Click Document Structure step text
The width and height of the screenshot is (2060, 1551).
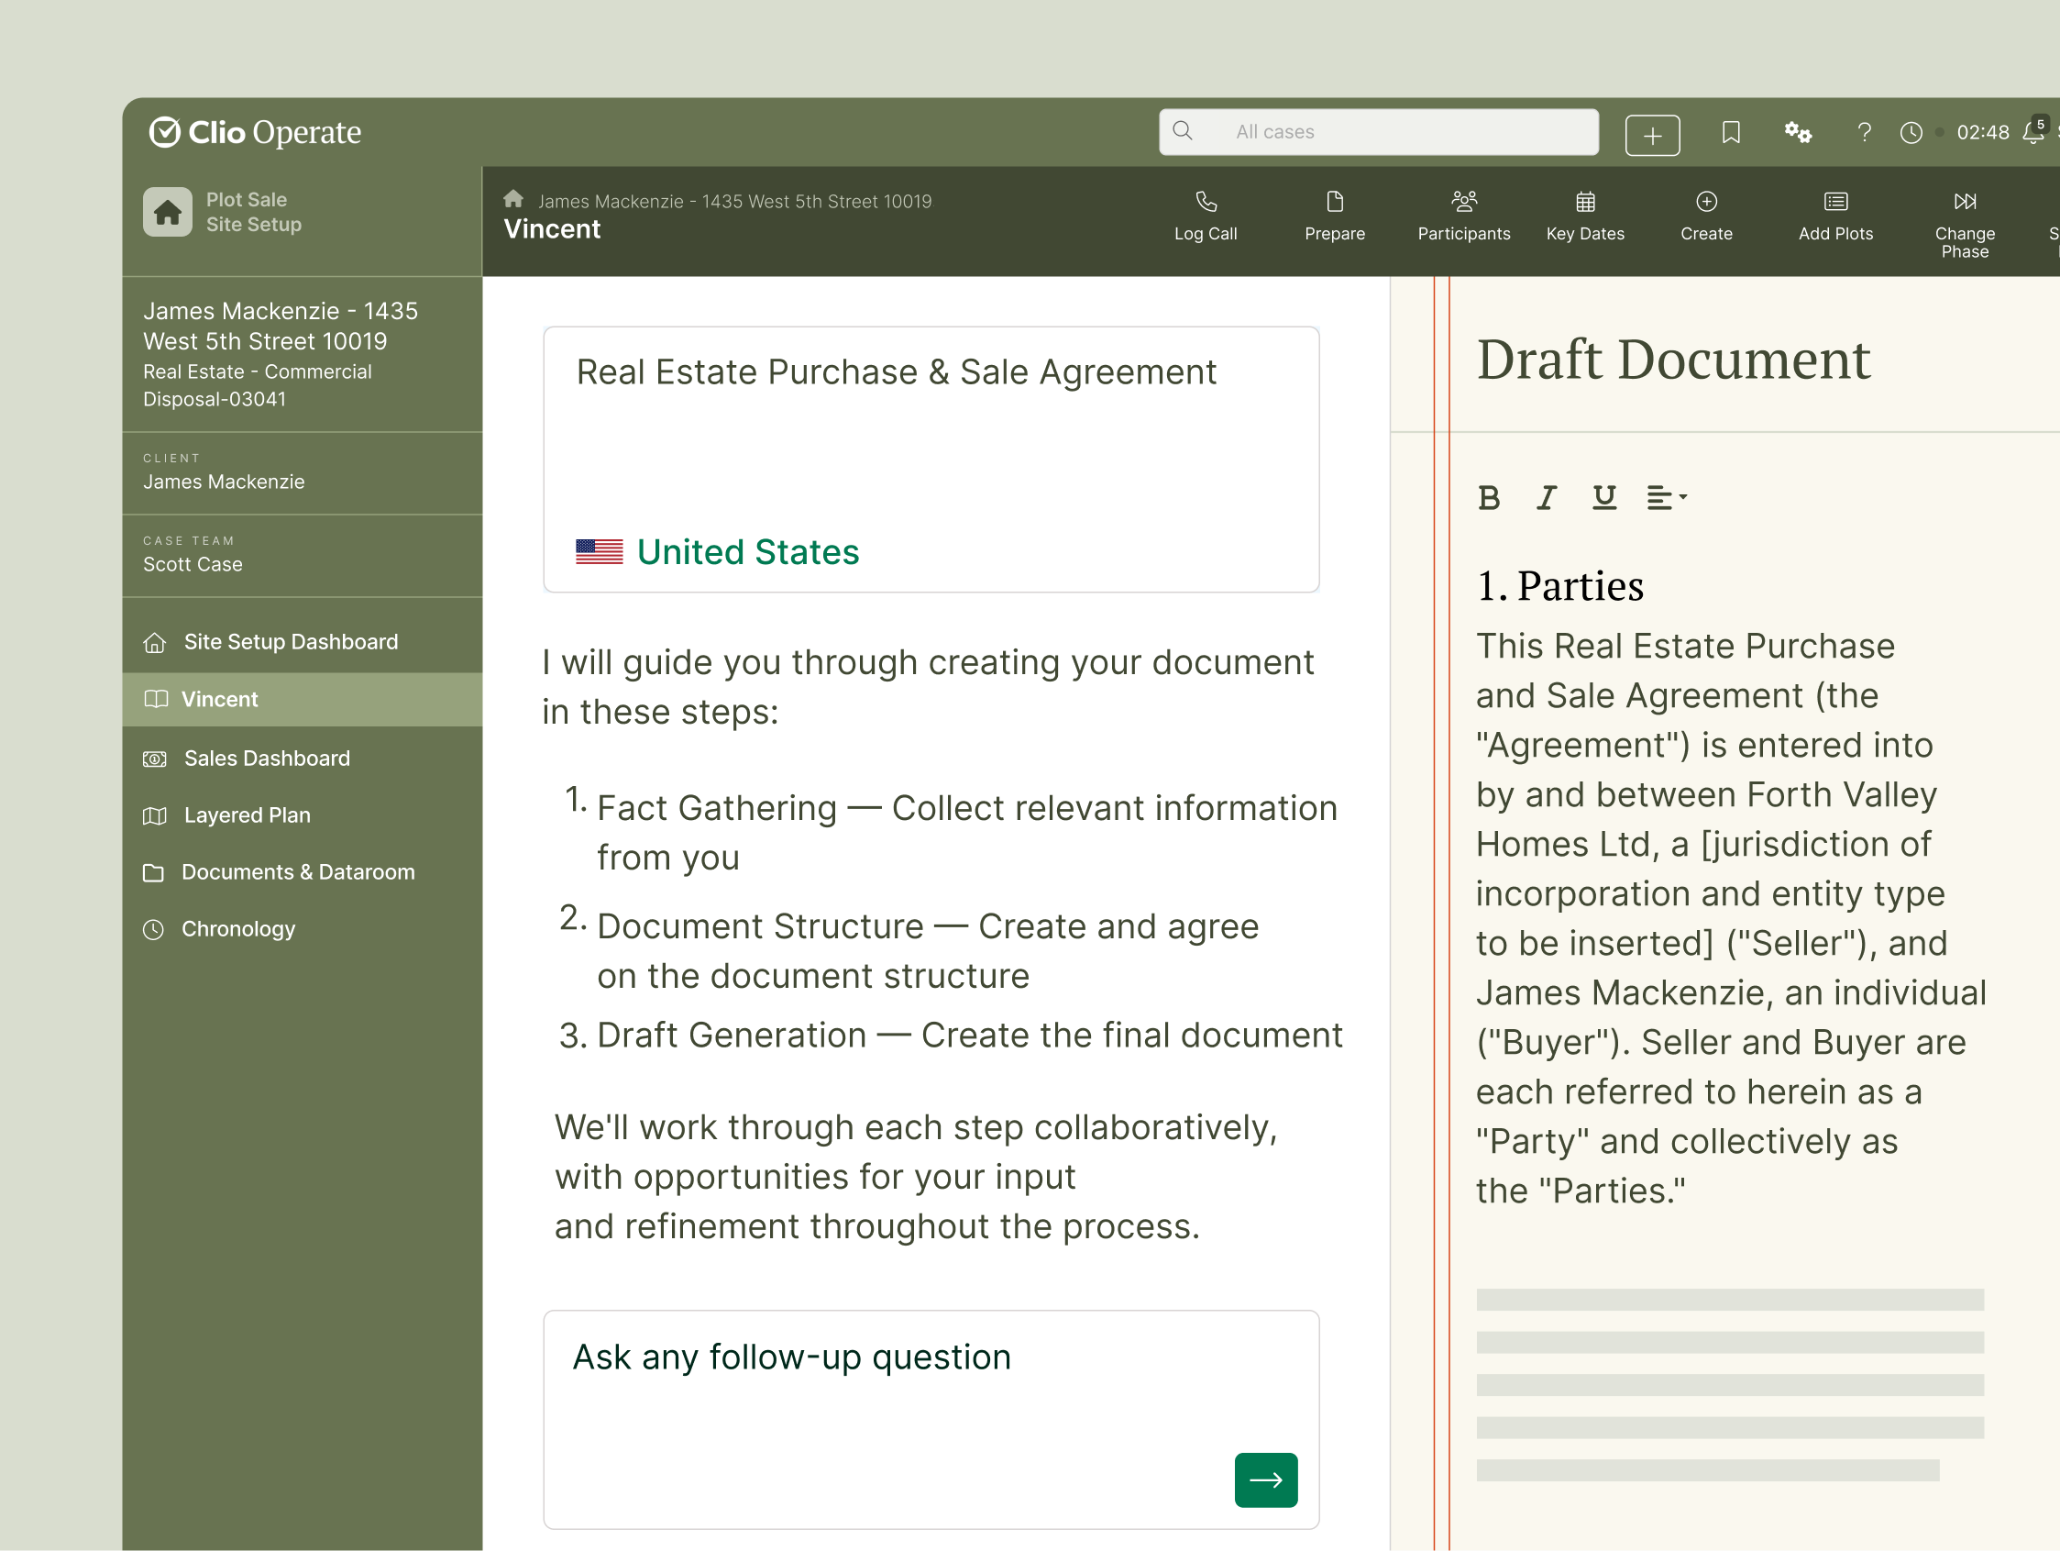pos(927,950)
